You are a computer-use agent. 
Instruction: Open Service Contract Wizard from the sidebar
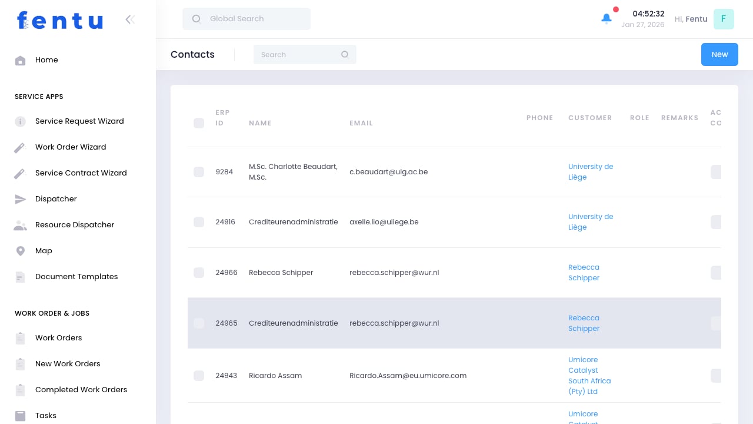(81, 173)
